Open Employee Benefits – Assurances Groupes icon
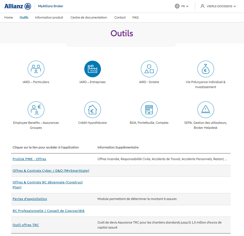This screenshot has height=236, width=244. coord(36,110)
